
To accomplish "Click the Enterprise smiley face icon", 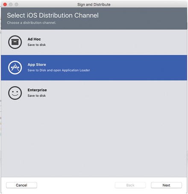I will [15, 93].
